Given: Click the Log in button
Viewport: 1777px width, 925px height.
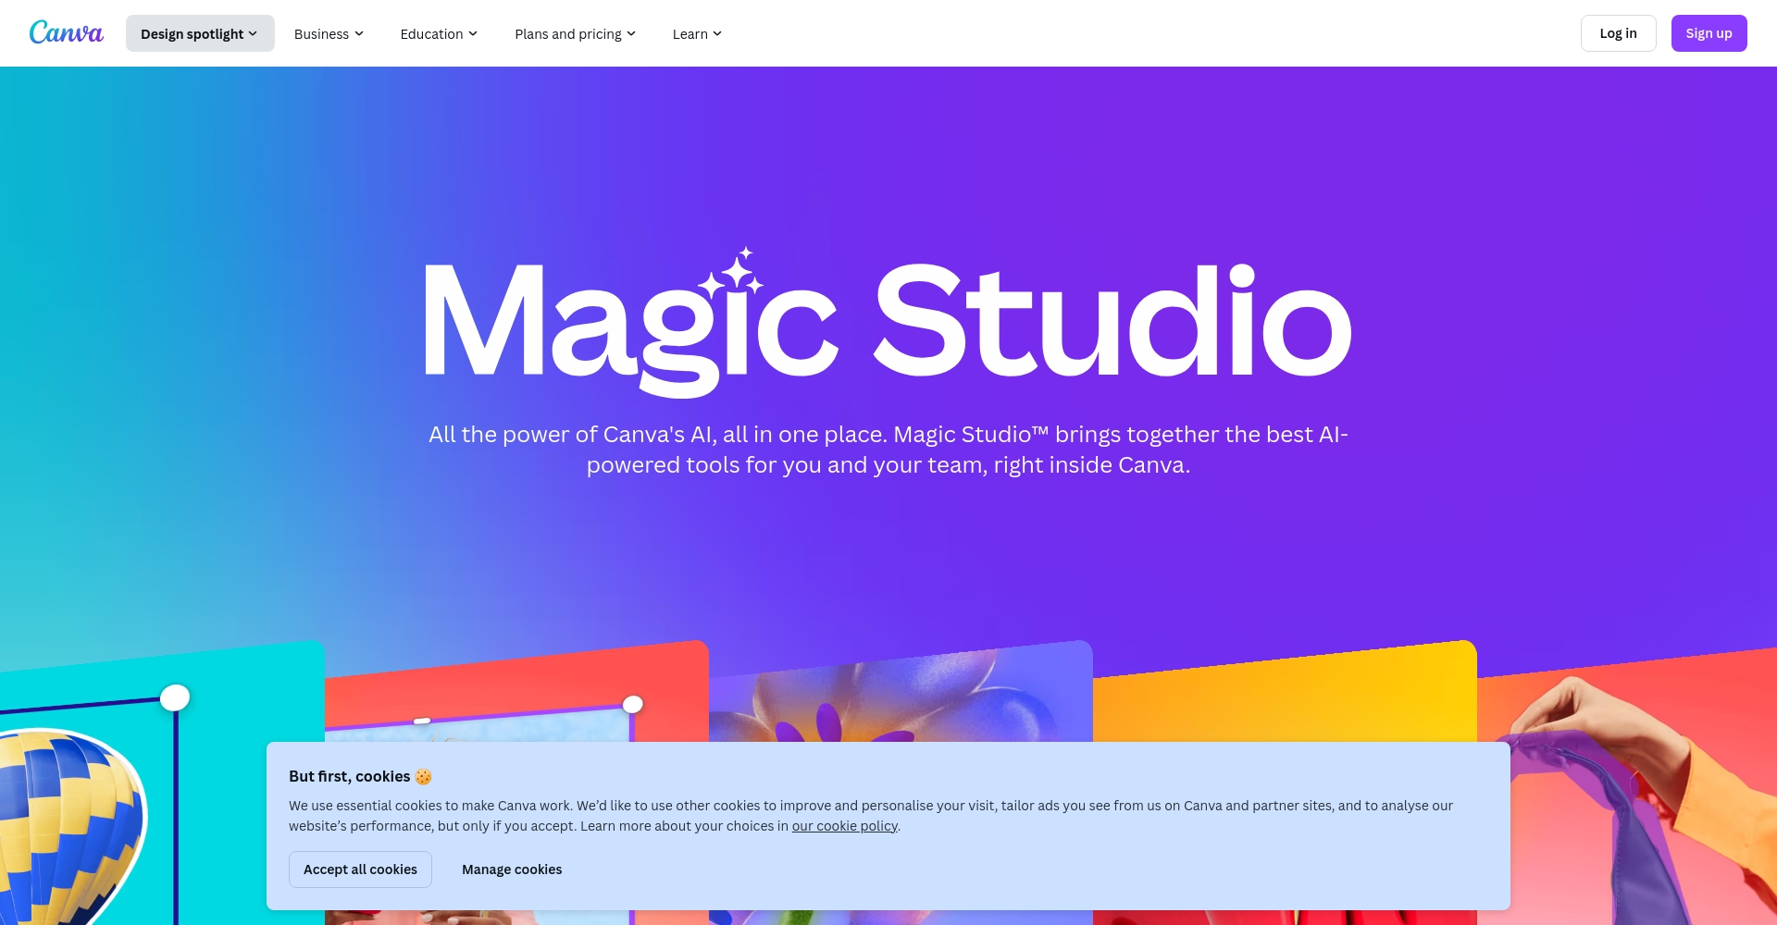Looking at the screenshot, I should [x=1618, y=33].
